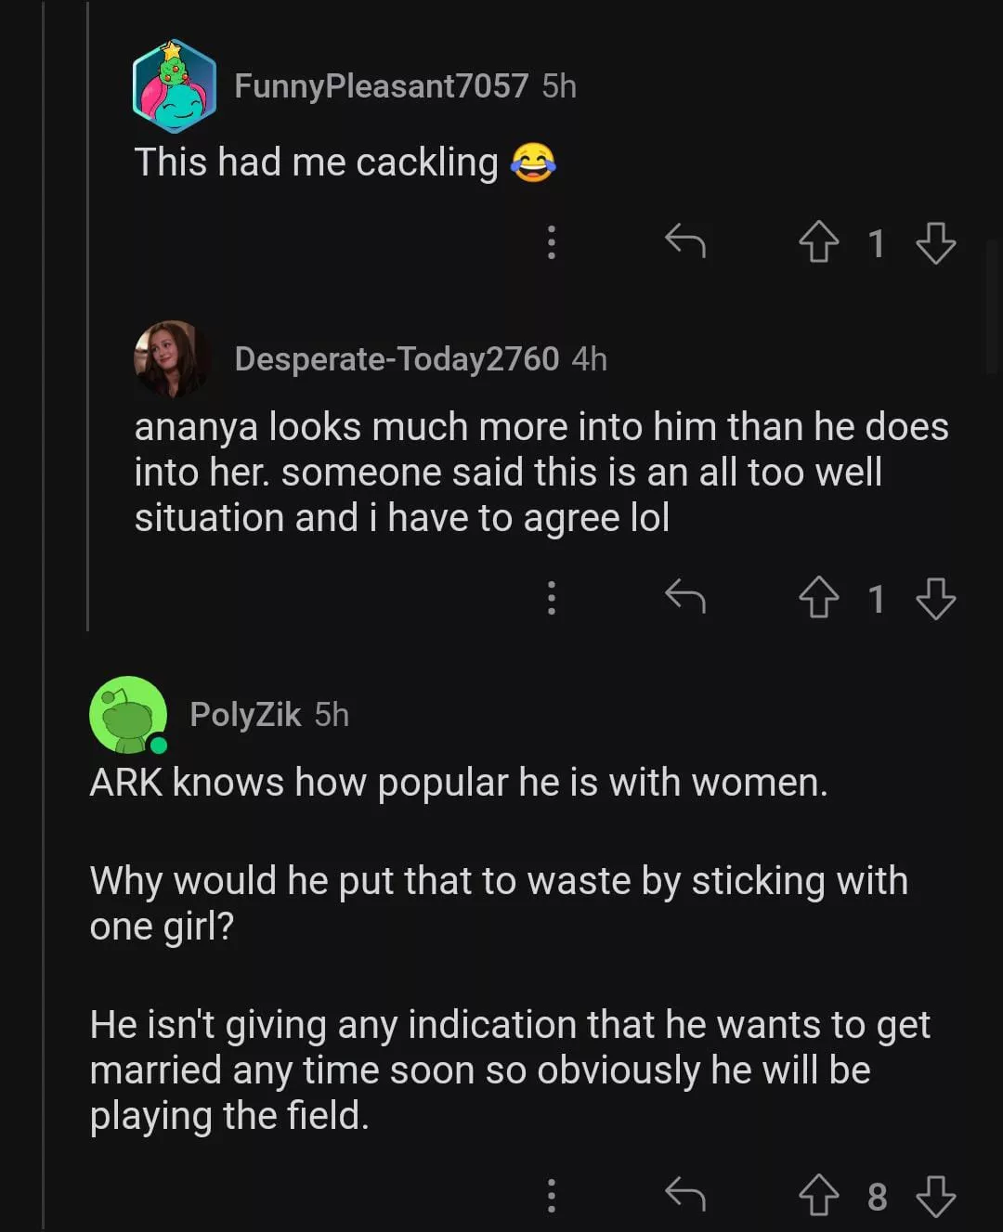This screenshot has width=1003, height=1232.
Task: Downvote PolyZik's comment about ARK
Action: point(935,1196)
